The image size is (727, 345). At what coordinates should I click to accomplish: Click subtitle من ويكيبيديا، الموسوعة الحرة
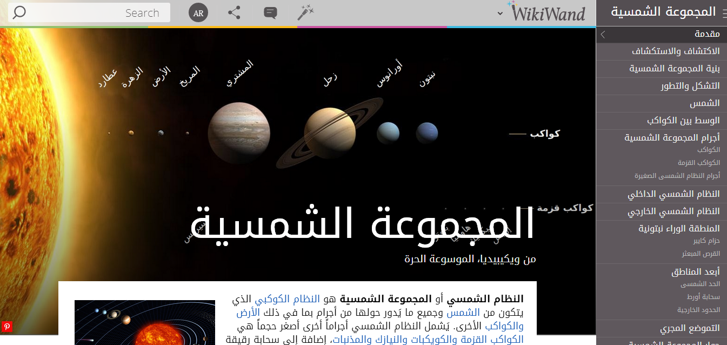click(470, 259)
